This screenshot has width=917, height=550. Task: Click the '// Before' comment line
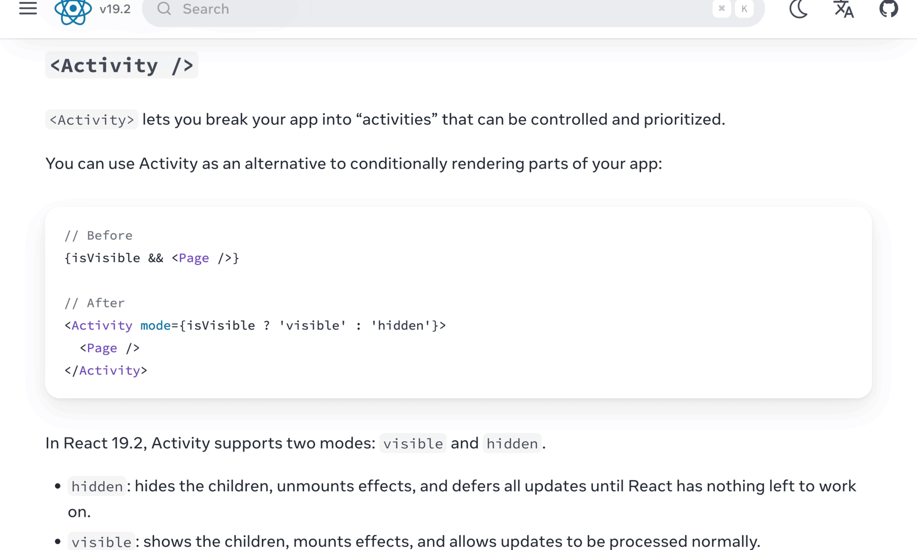coord(99,236)
